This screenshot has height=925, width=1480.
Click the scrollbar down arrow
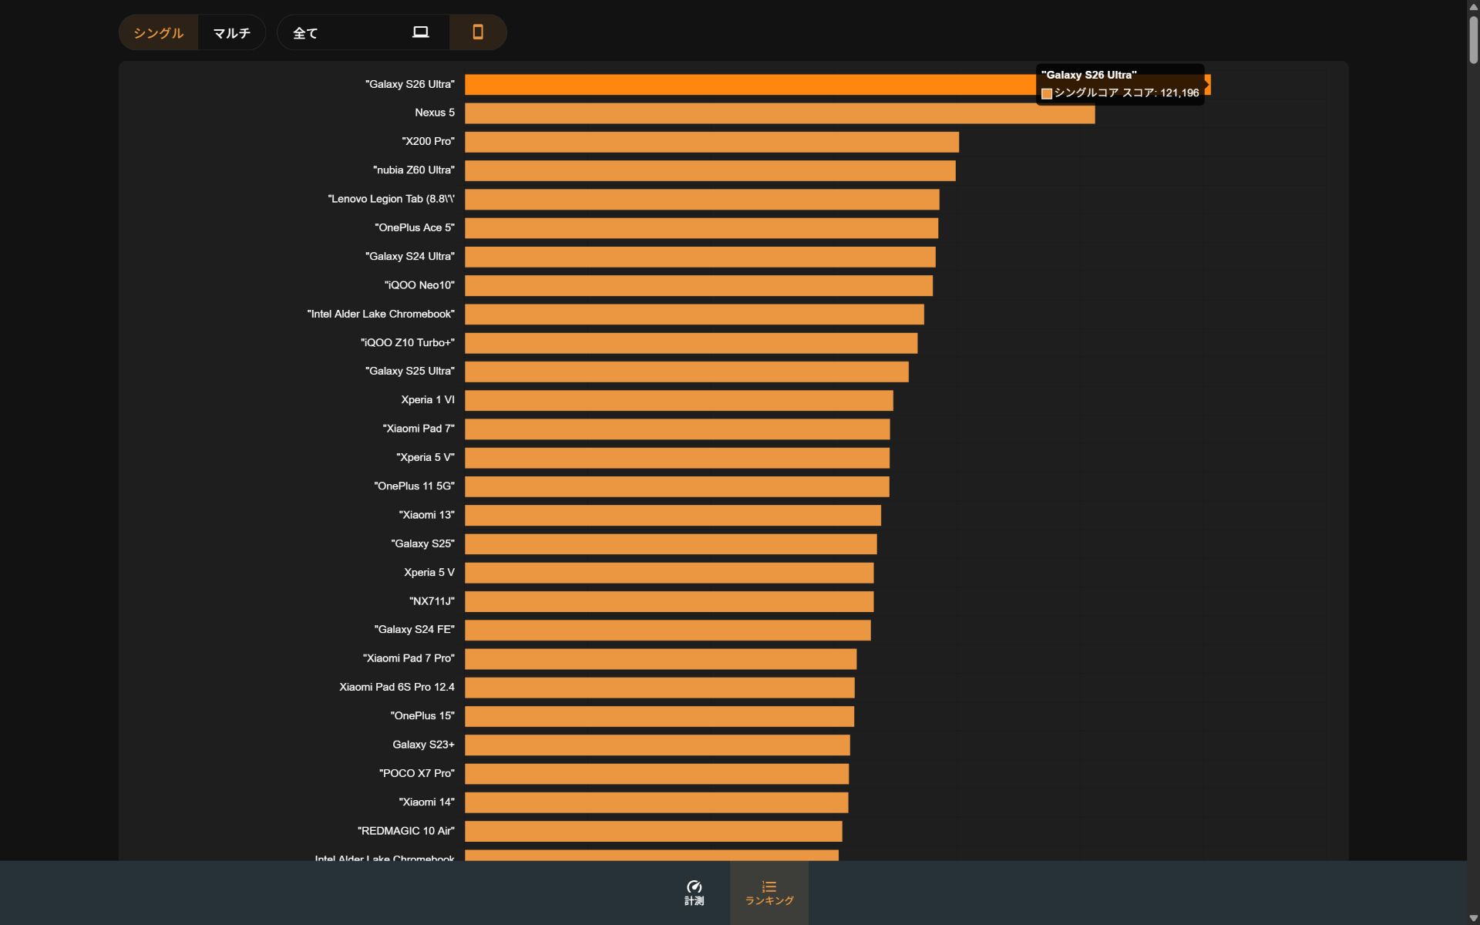point(1473,918)
